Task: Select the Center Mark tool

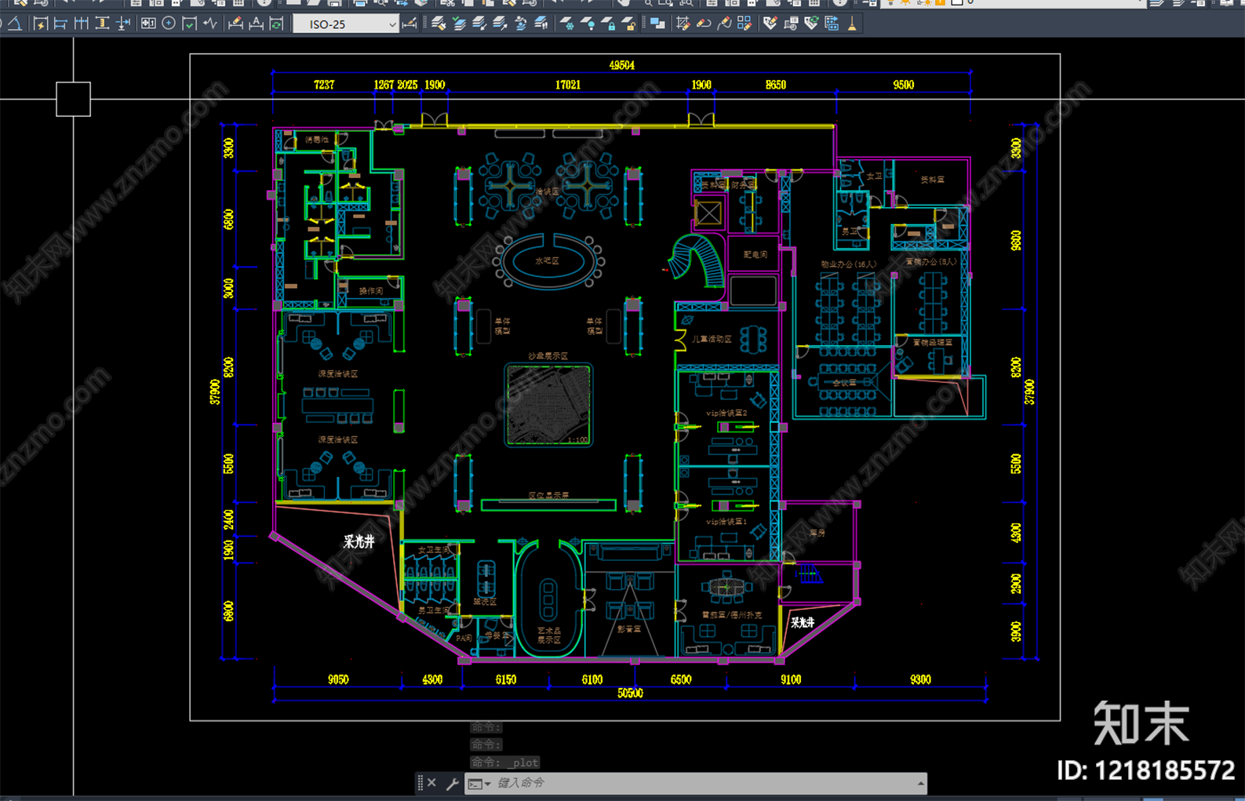Action: [169, 24]
